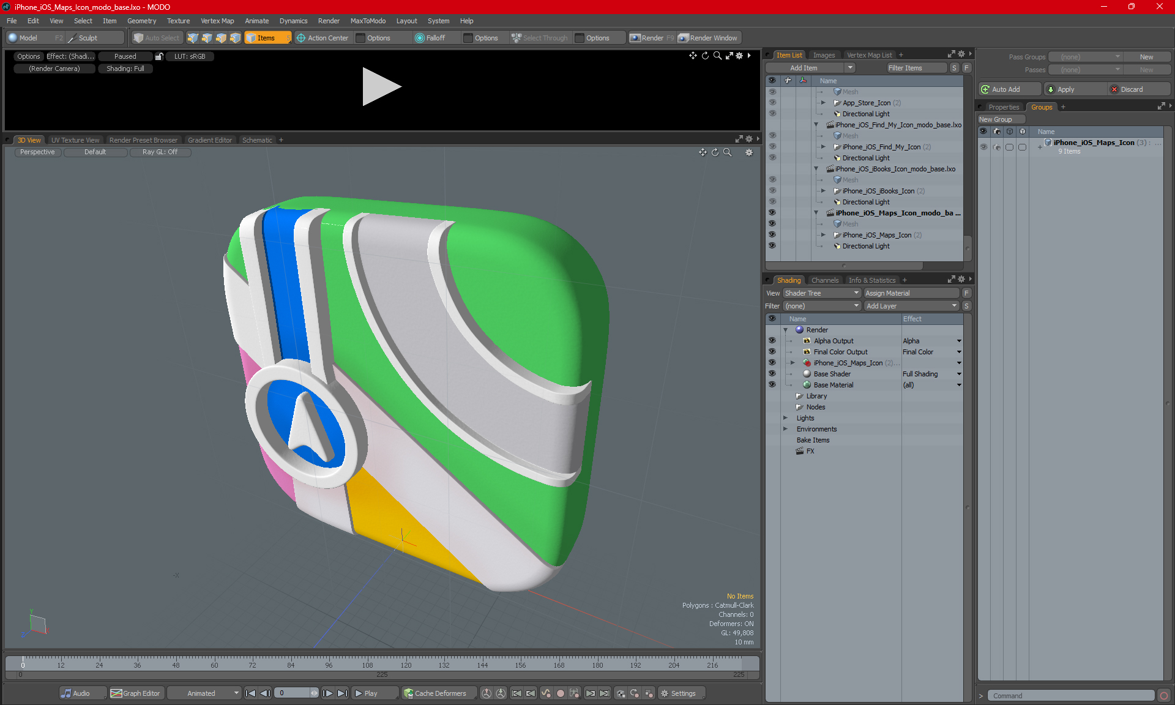The width and height of the screenshot is (1175, 705).
Task: Select Vertices selection mode icon
Action: coord(193,38)
